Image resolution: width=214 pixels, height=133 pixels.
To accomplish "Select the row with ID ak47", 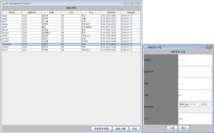I will point(71,21).
